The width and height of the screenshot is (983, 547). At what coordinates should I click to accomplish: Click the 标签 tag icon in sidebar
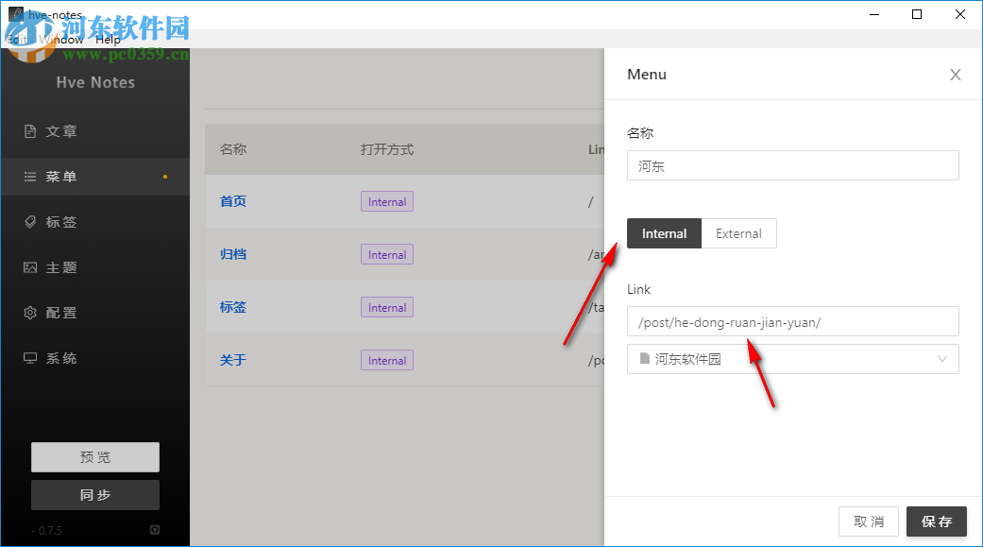click(x=30, y=222)
